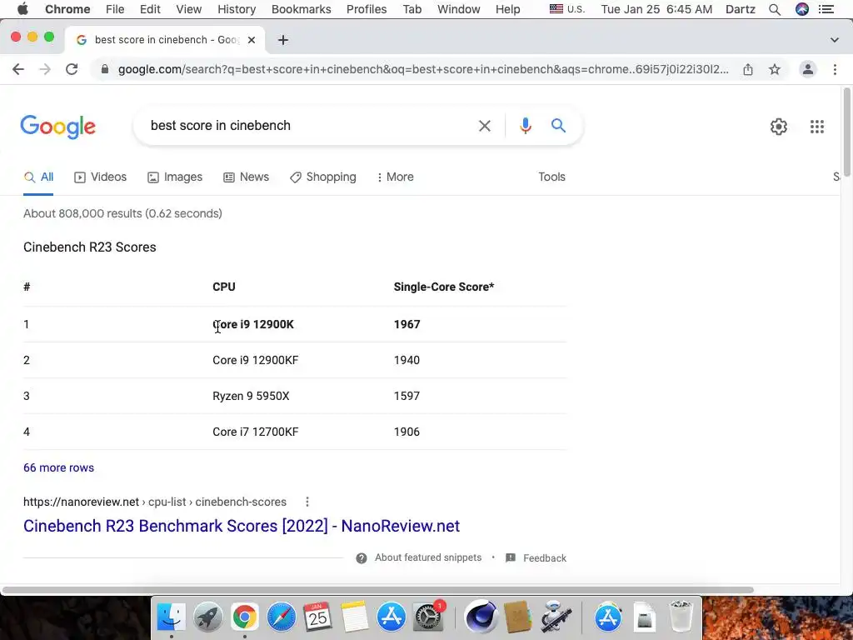Open Cinebench R23 Benchmark Scores NanoReview link
The width and height of the screenshot is (853, 640).
tap(242, 526)
